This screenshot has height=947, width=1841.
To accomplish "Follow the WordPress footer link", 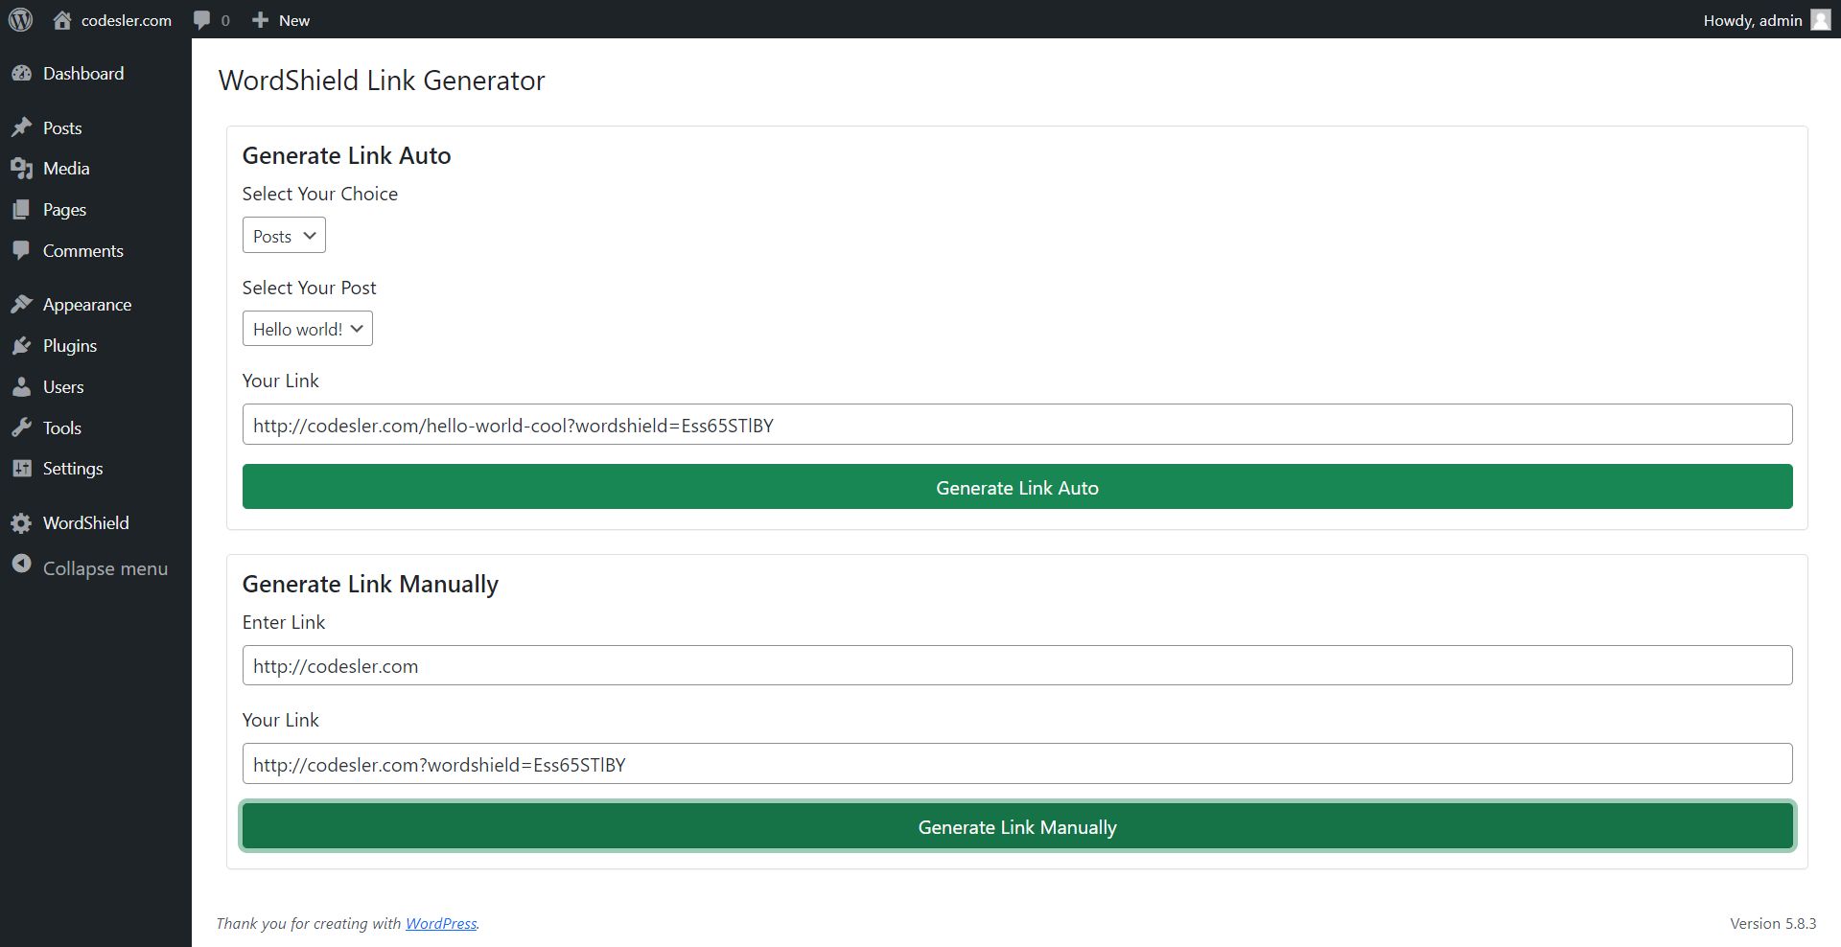I will 441,924.
